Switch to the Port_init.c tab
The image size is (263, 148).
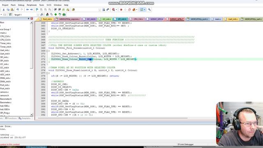point(46,19)
